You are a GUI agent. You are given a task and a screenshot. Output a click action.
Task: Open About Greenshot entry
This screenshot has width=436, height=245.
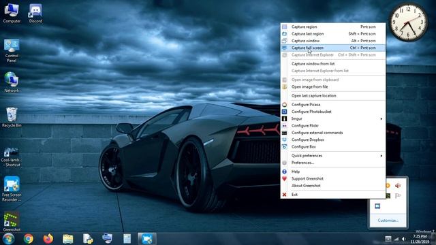click(x=333, y=186)
